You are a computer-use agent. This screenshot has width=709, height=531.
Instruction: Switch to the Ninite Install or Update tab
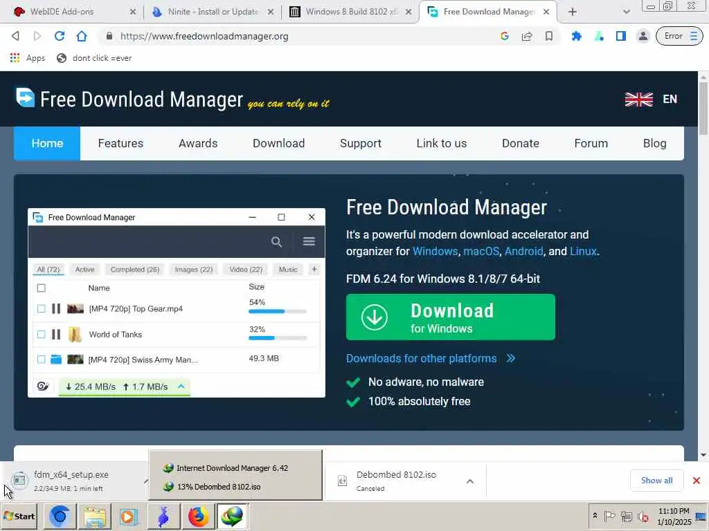(x=213, y=12)
